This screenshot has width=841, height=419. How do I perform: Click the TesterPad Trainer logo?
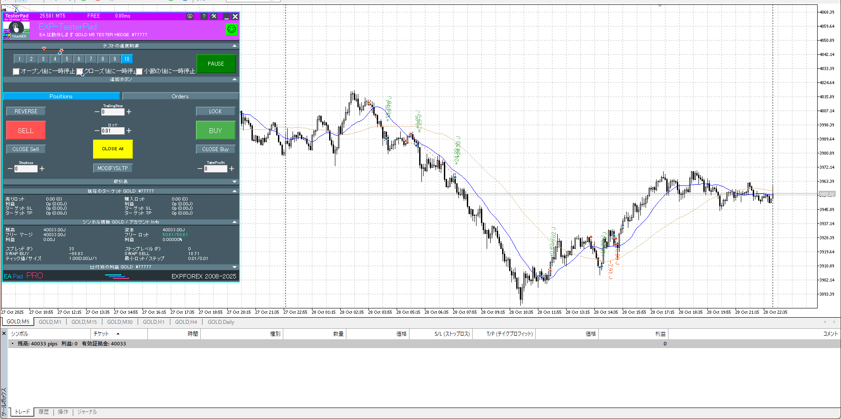pyautogui.click(x=16, y=30)
